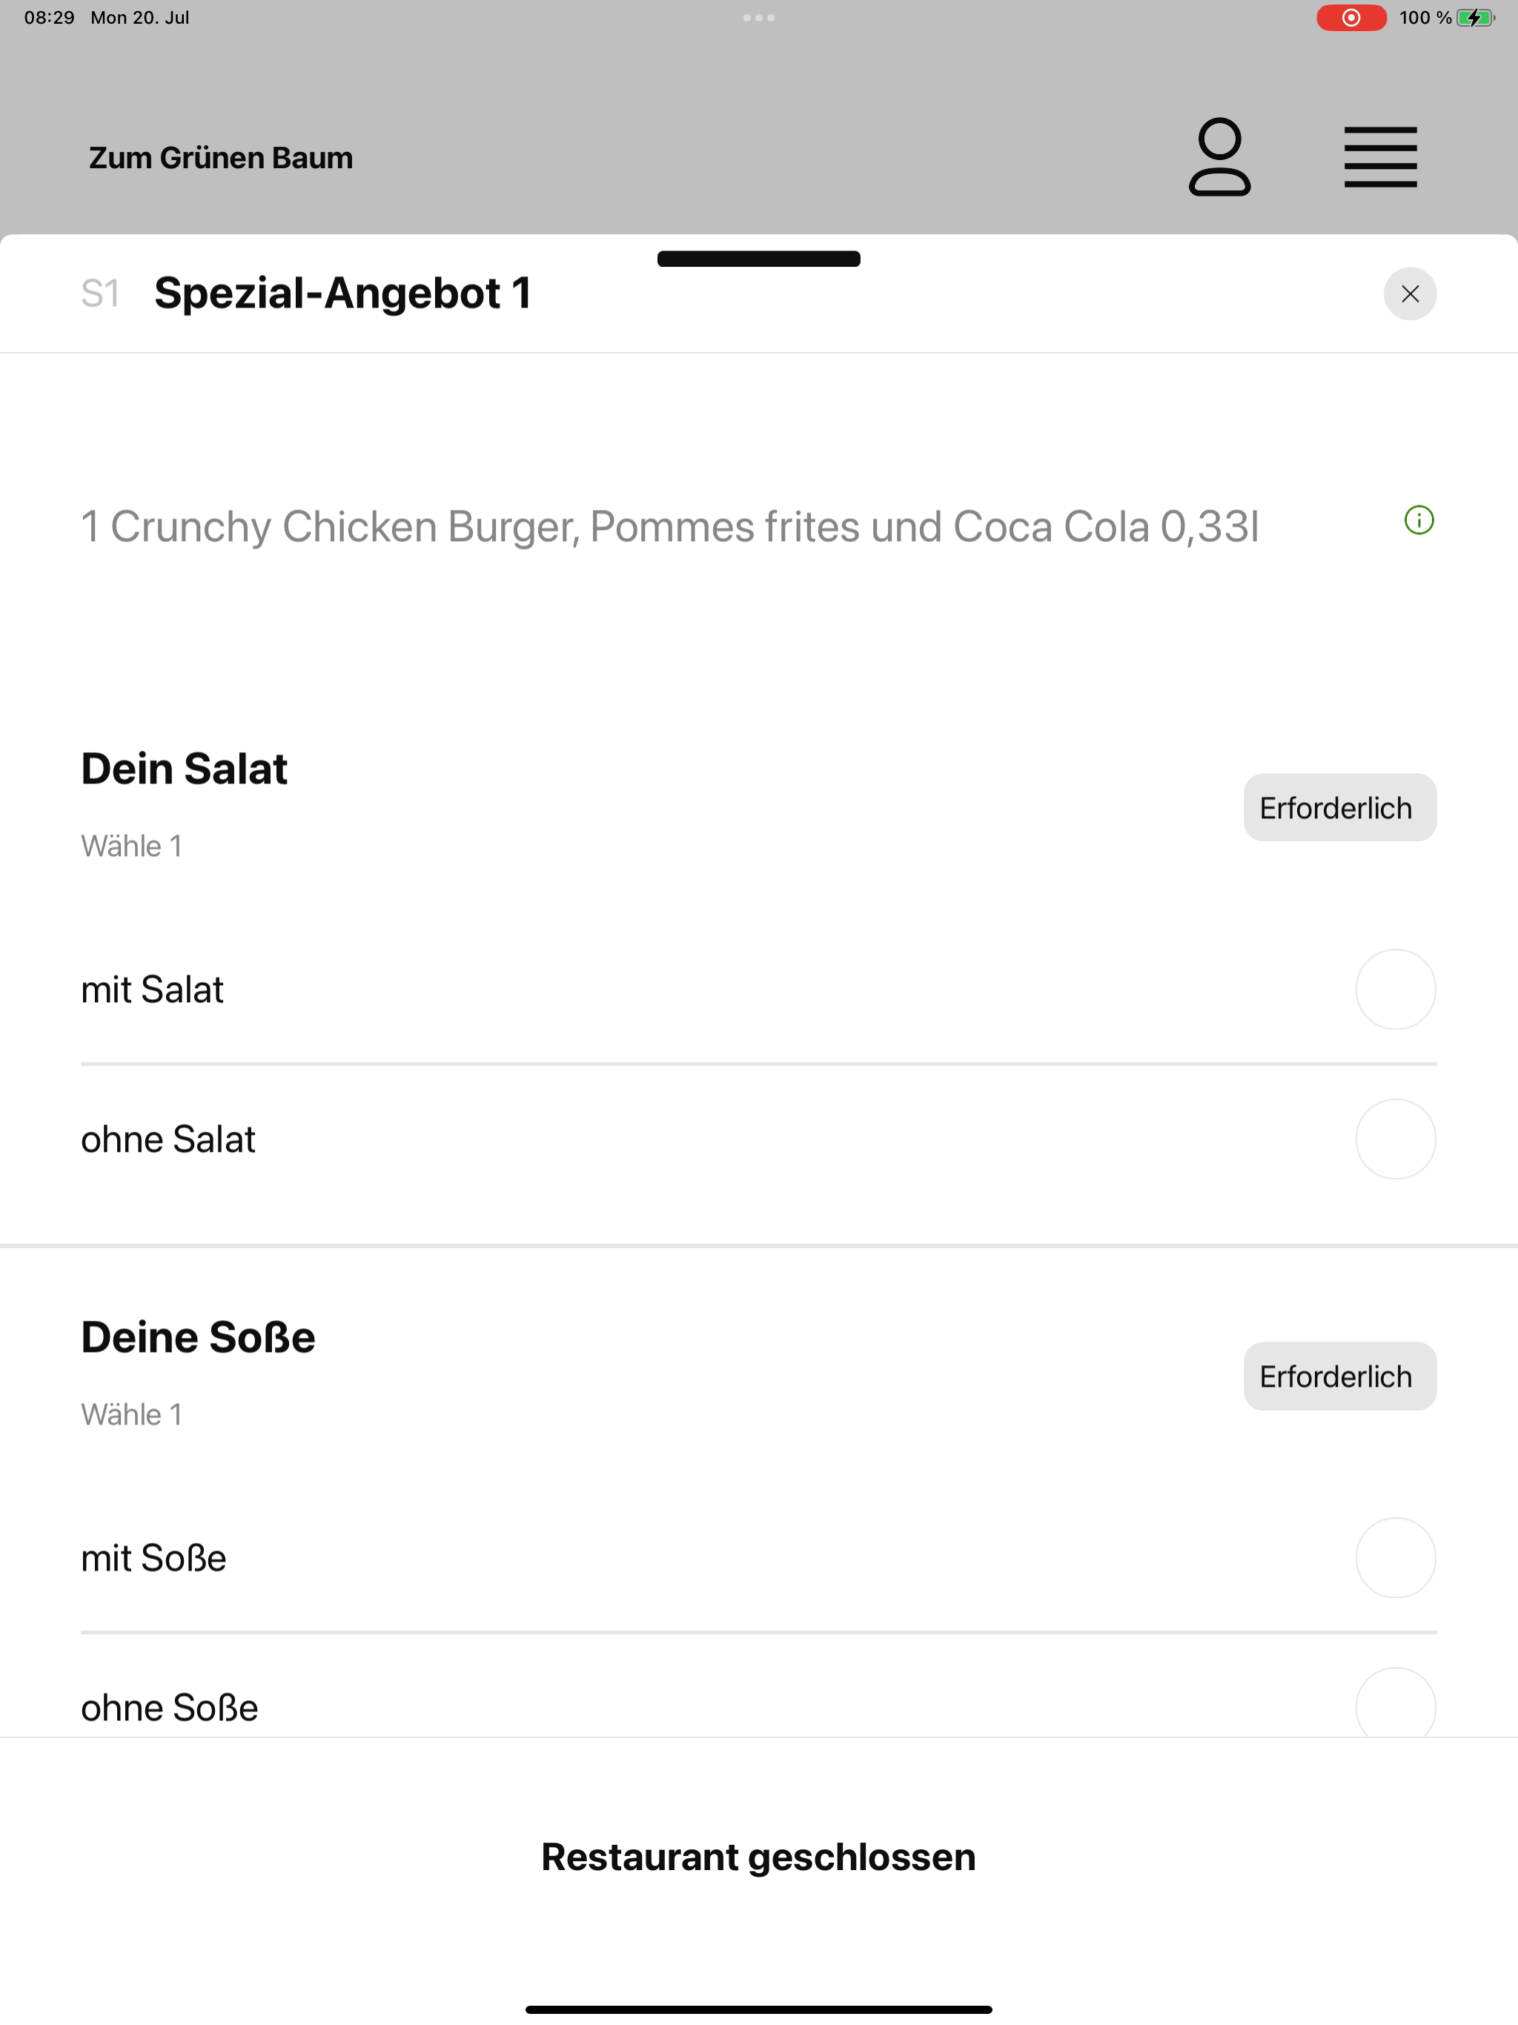The width and height of the screenshot is (1518, 2025).
Task: Select the mit Salat radio option
Action: pyautogui.click(x=1395, y=990)
